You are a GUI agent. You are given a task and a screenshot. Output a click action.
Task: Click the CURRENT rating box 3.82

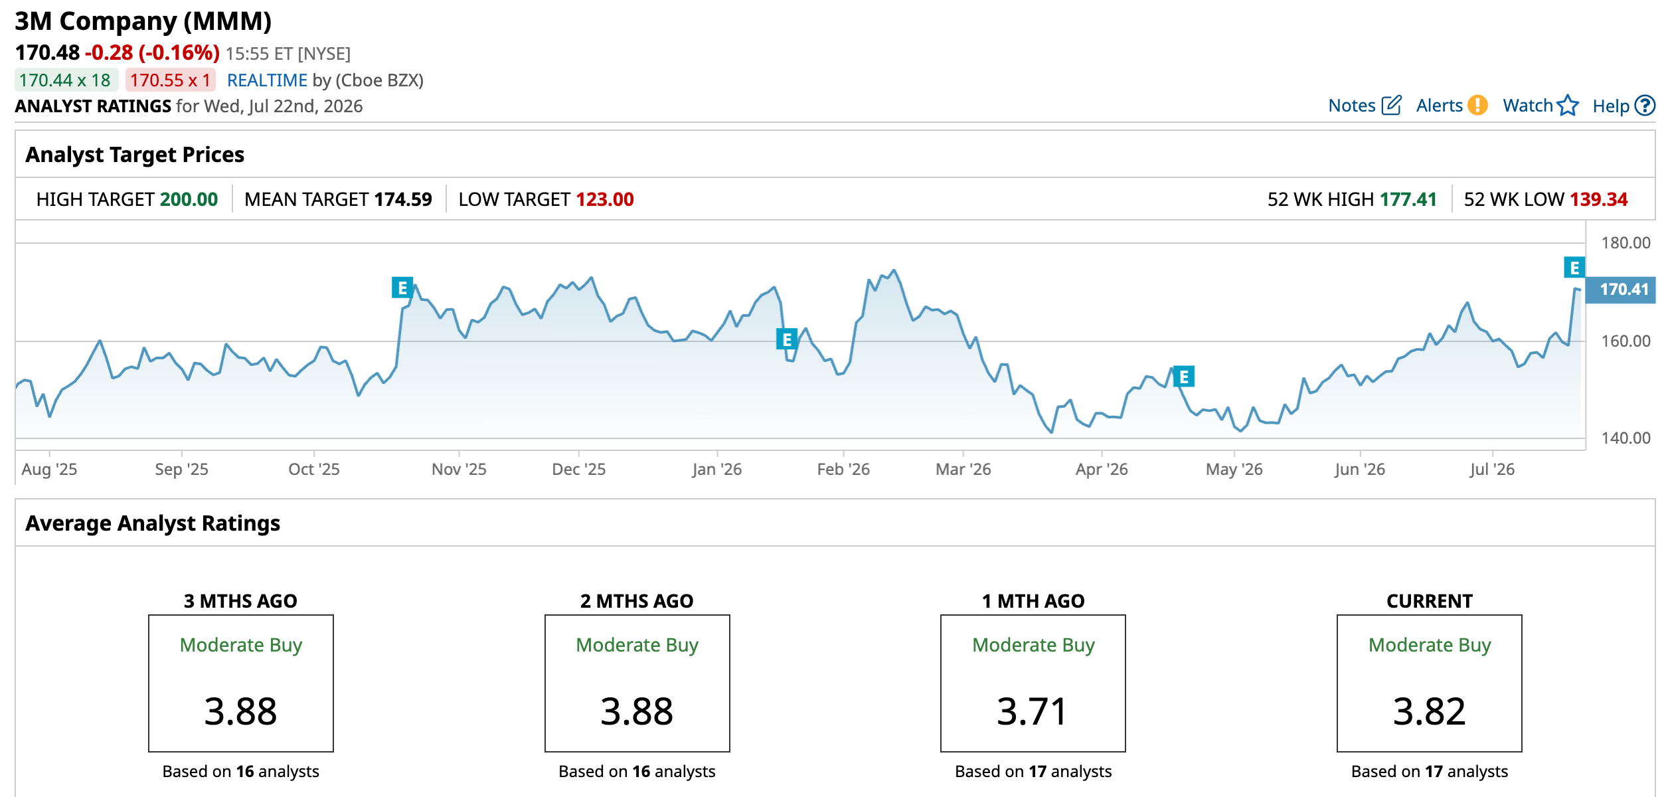point(1430,683)
